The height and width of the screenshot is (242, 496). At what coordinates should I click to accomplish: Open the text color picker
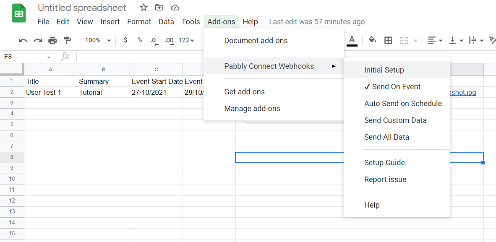click(352, 41)
